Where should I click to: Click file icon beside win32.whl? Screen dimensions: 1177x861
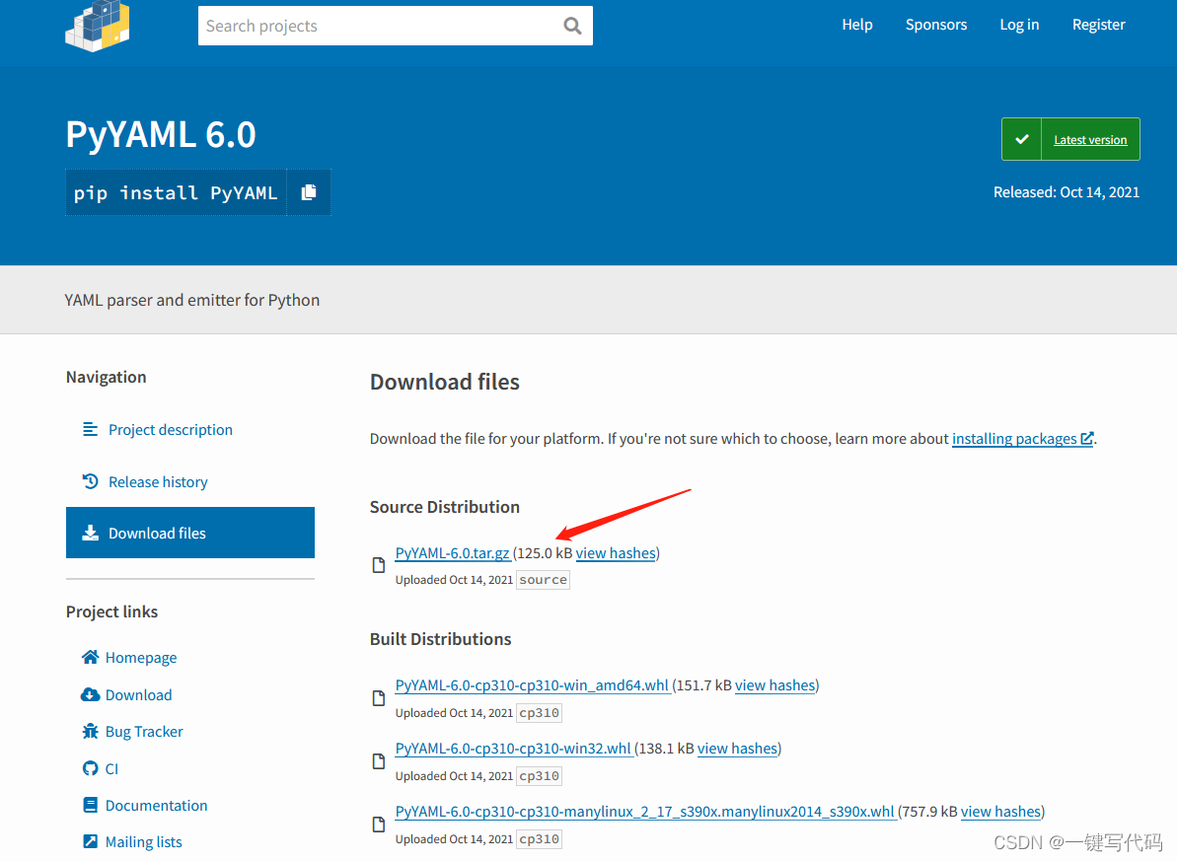pos(379,761)
